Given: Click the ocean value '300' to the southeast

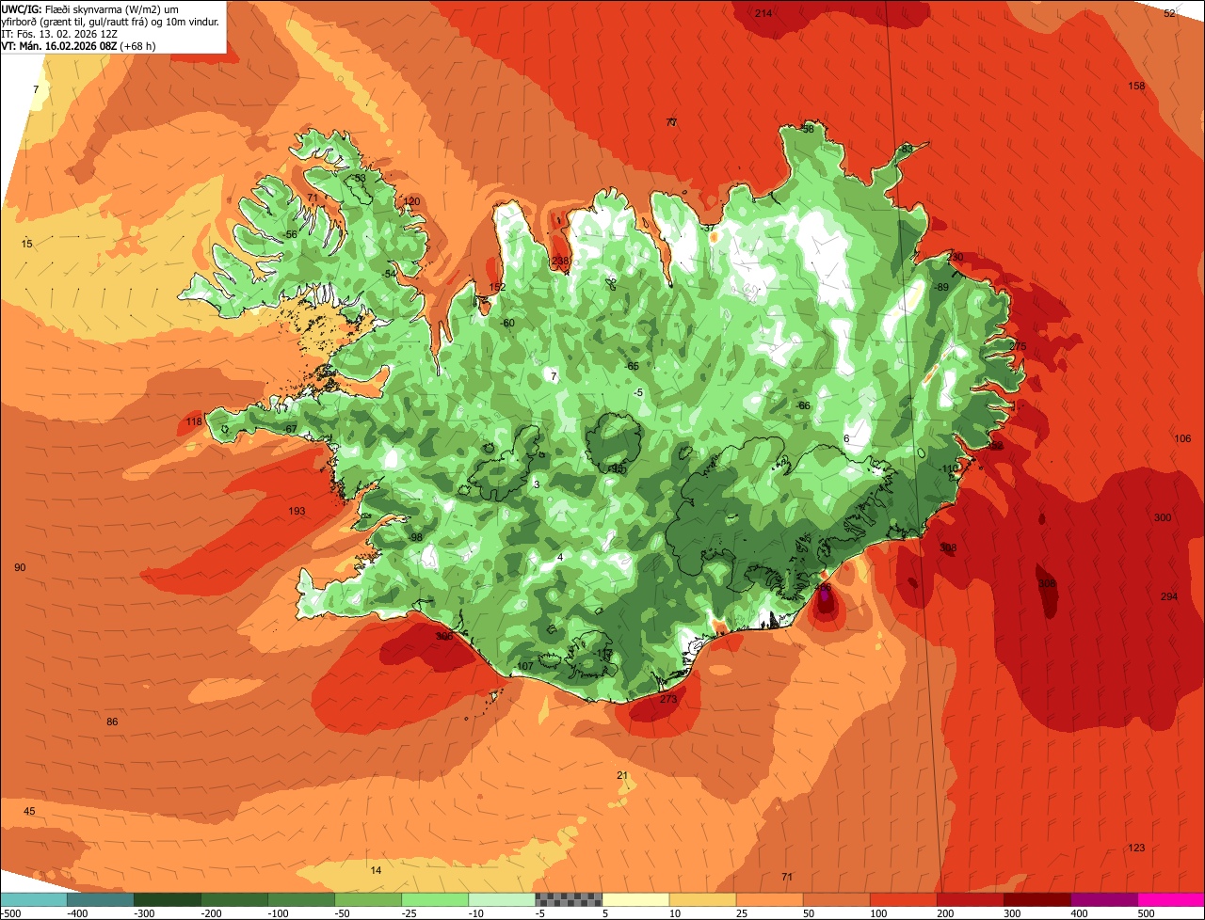Looking at the screenshot, I should (1163, 518).
